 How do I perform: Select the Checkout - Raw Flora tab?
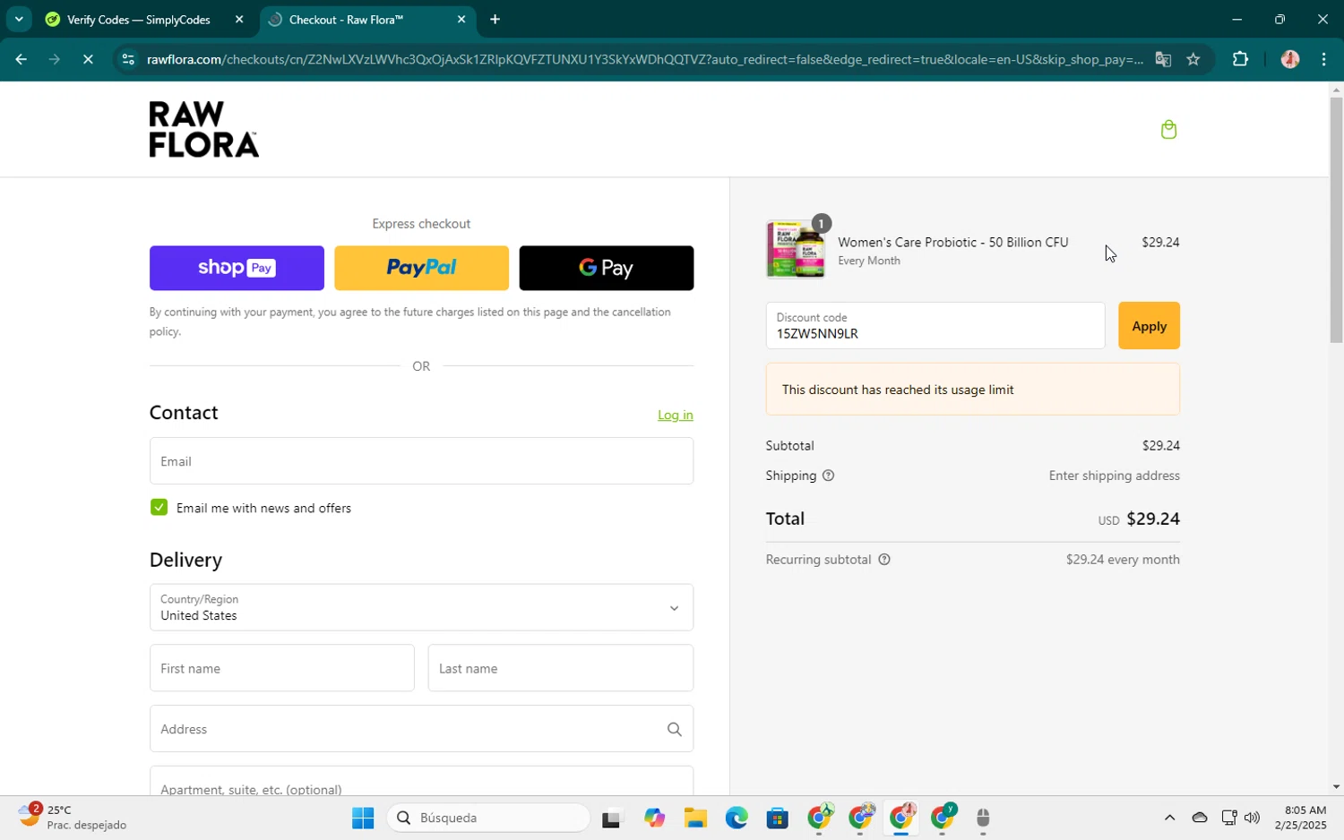pyautogui.click(x=367, y=19)
